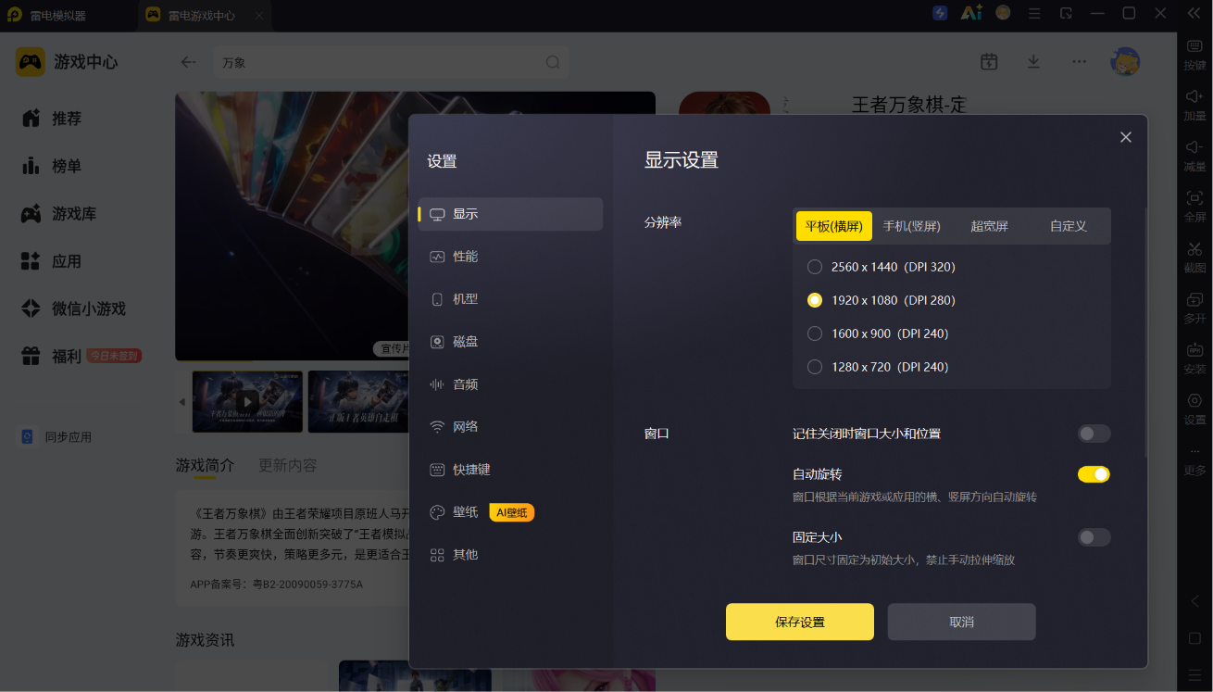This screenshot has height=692, width=1213.
Task: Open the user avatar in game center
Action: 1125,61
